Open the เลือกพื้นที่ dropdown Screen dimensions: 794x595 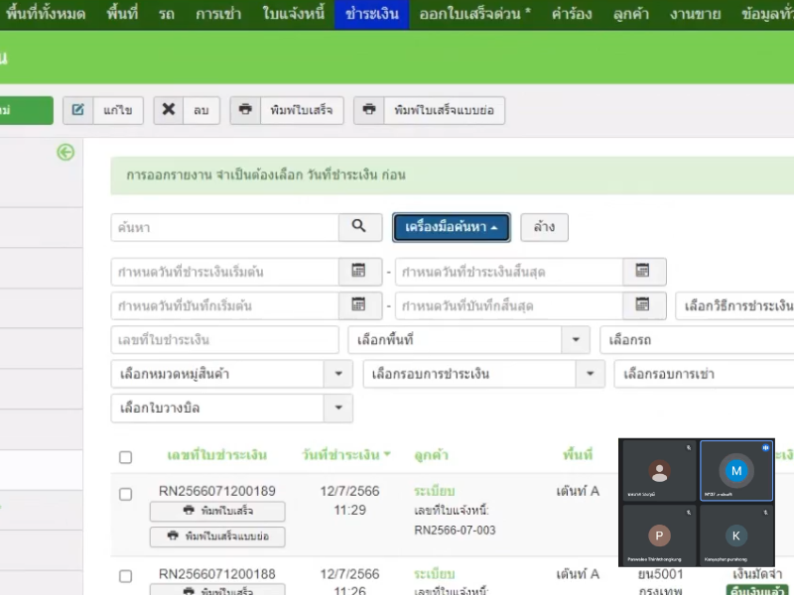[x=468, y=340]
